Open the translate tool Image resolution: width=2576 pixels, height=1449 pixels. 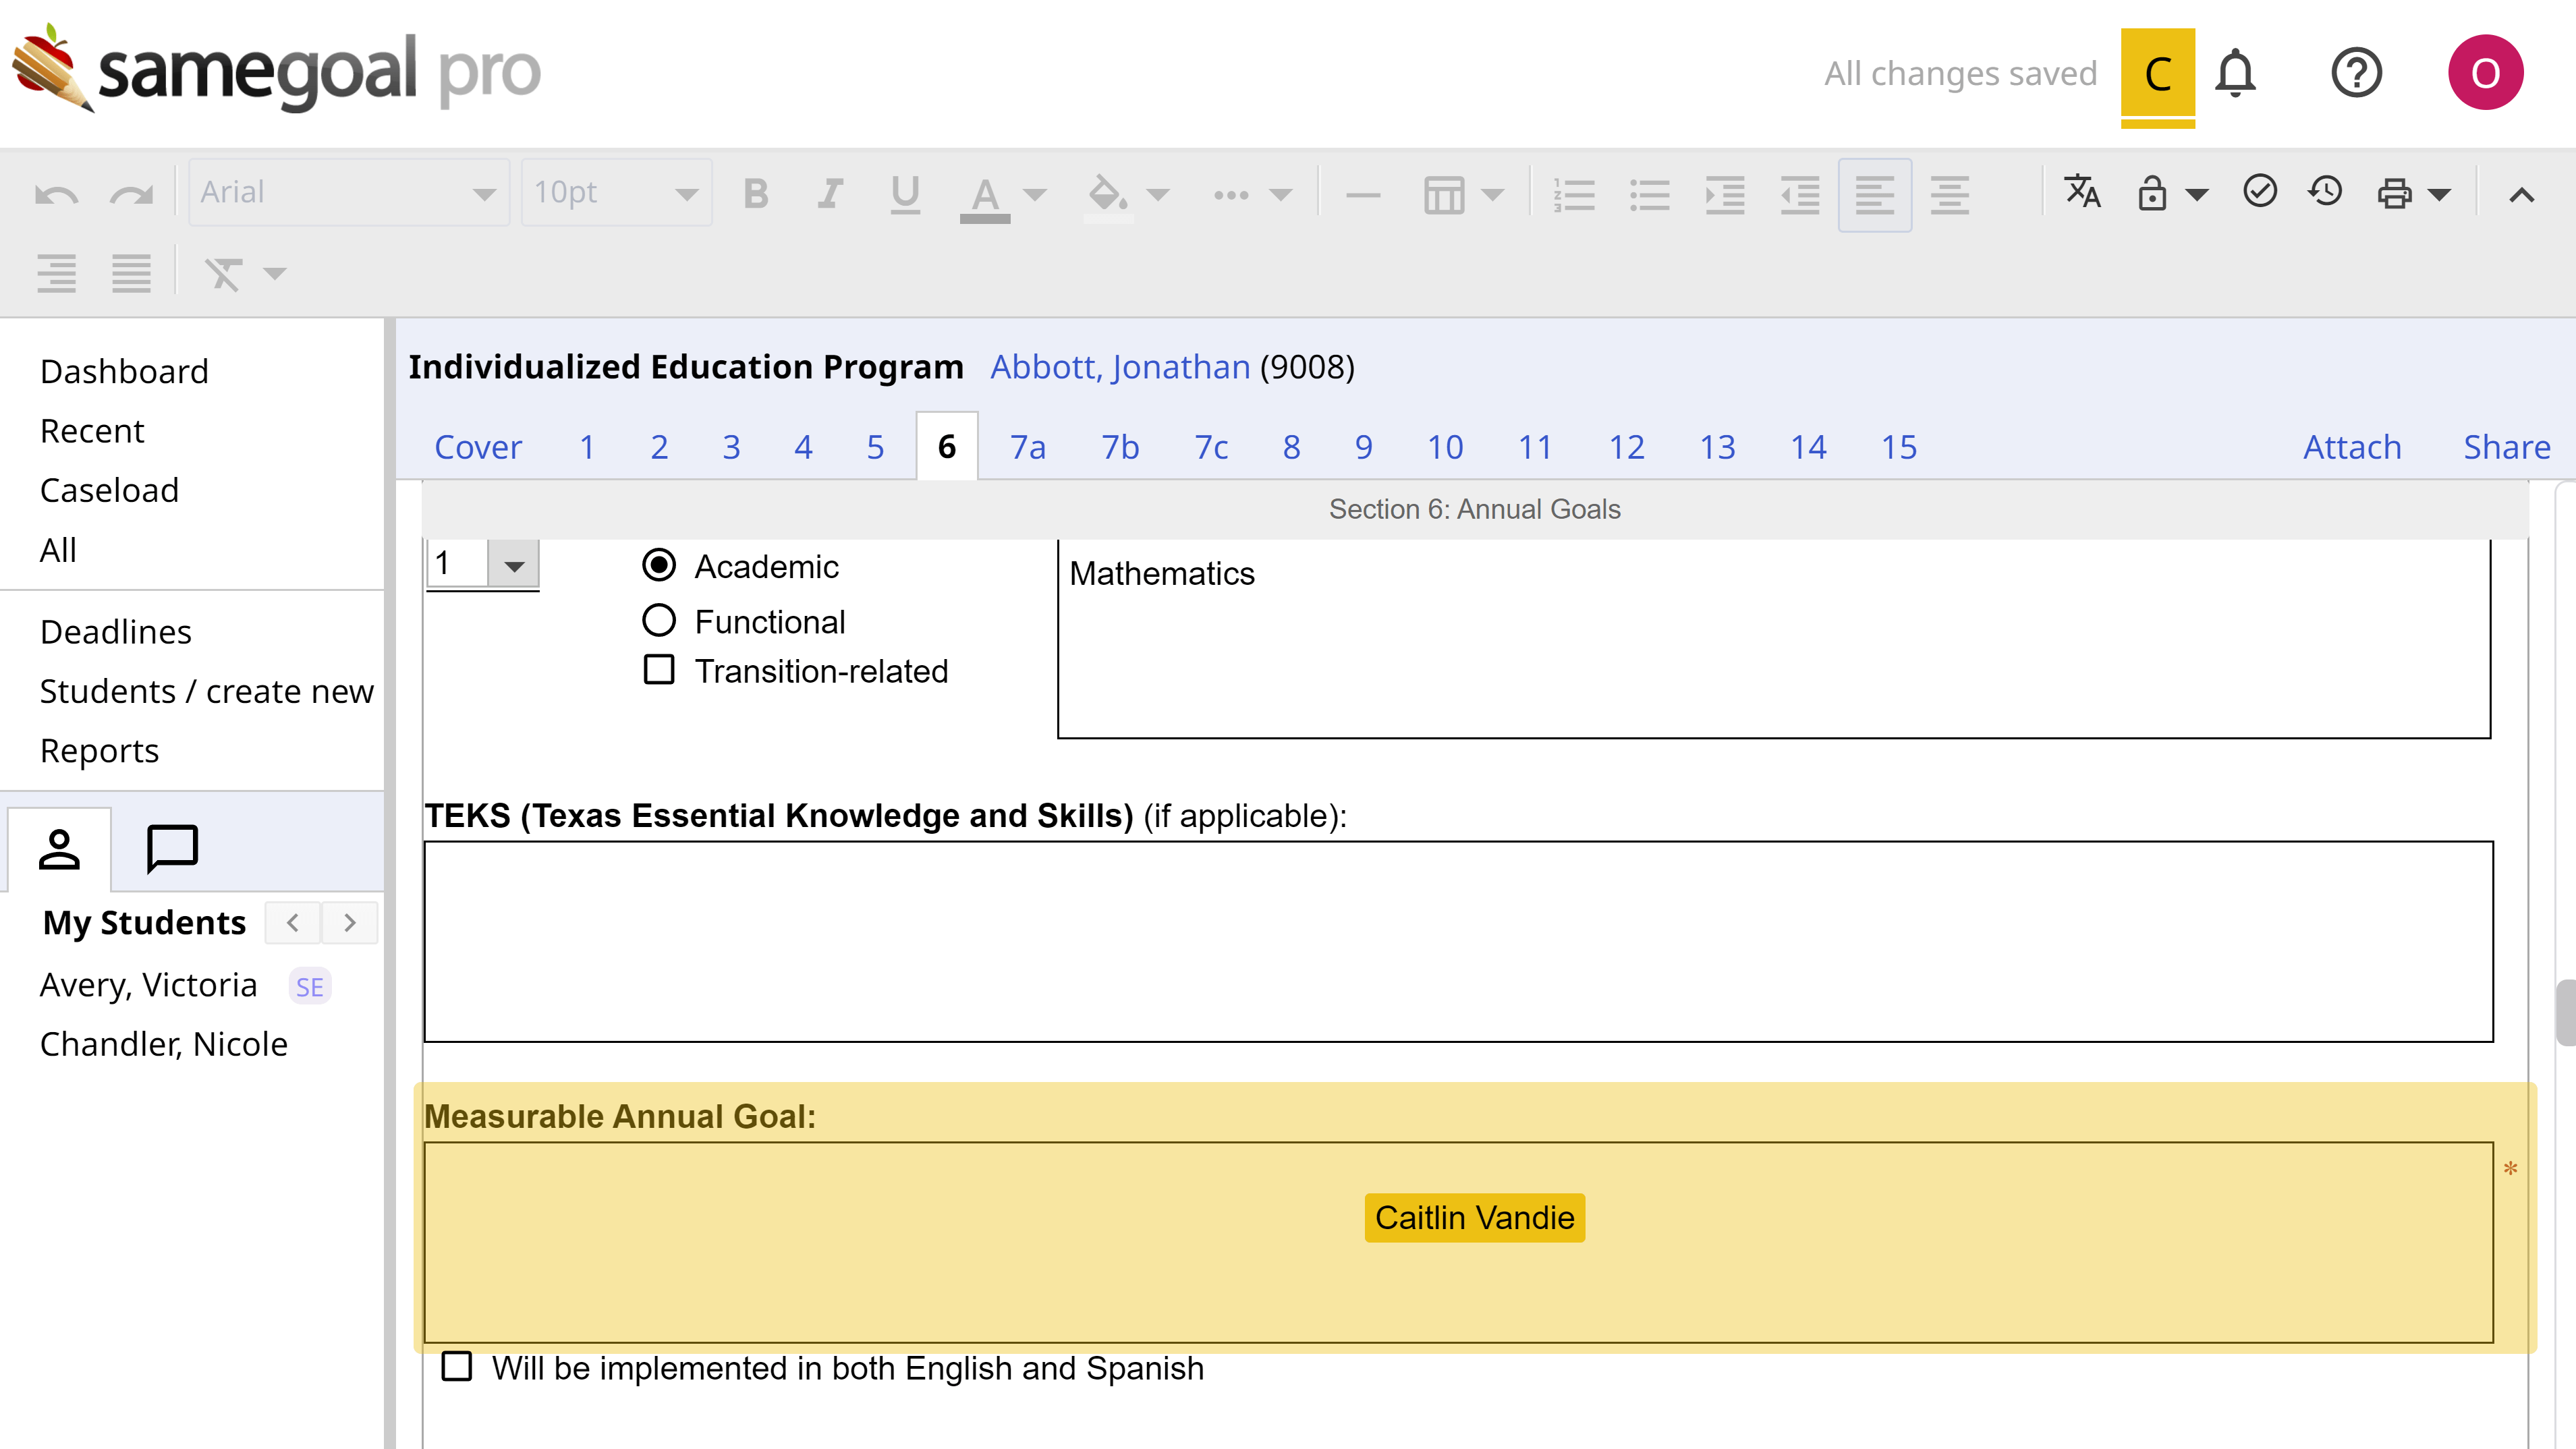click(x=2083, y=191)
